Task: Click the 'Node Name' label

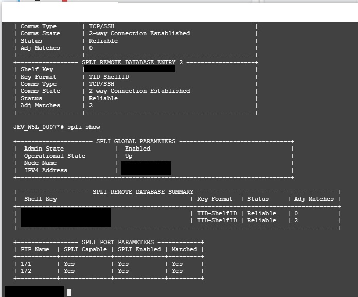Action: click(40, 163)
